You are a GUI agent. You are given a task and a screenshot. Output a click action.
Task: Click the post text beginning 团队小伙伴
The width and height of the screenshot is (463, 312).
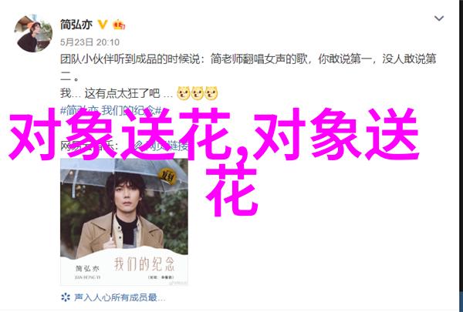[x=248, y=68]
